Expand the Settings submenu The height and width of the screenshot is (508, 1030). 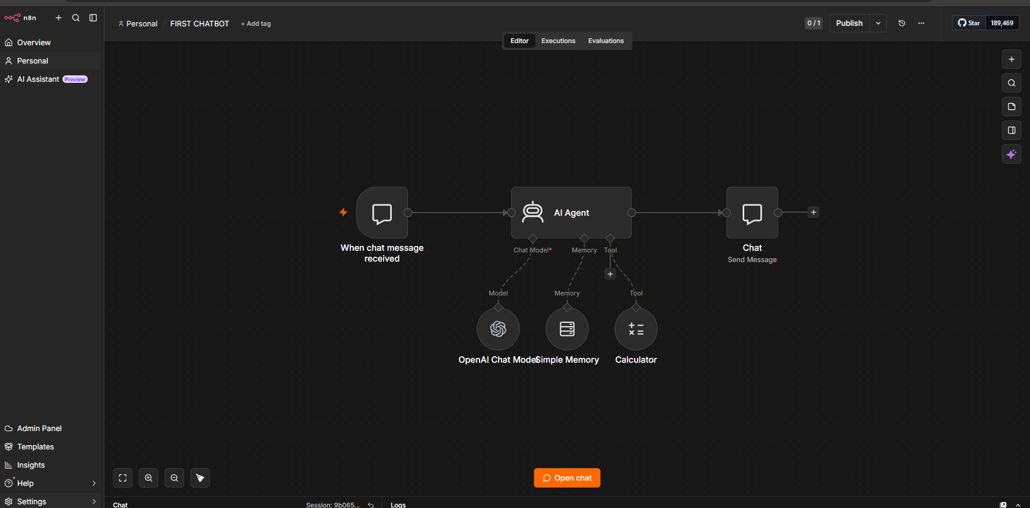pos(94,502)
